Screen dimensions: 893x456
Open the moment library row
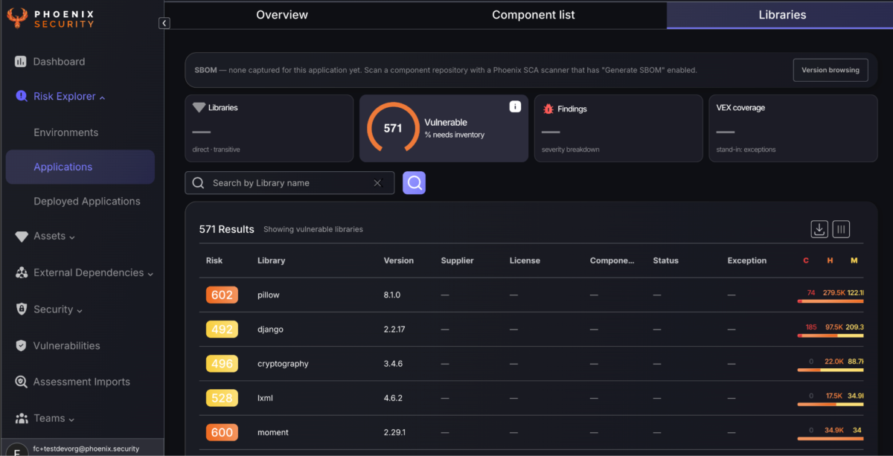coord(531,432)
